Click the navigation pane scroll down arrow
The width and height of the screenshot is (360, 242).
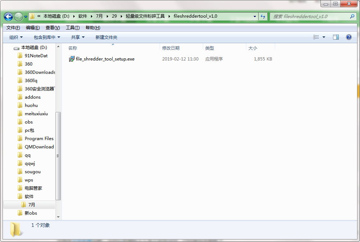pos(58,217)
